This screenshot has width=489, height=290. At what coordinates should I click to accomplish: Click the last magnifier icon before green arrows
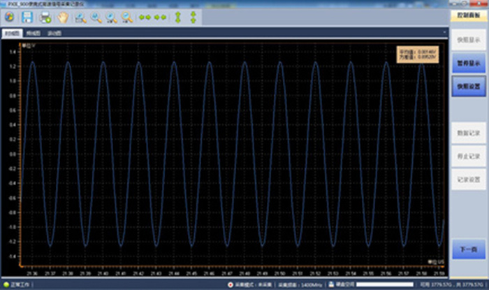(126, 17)
